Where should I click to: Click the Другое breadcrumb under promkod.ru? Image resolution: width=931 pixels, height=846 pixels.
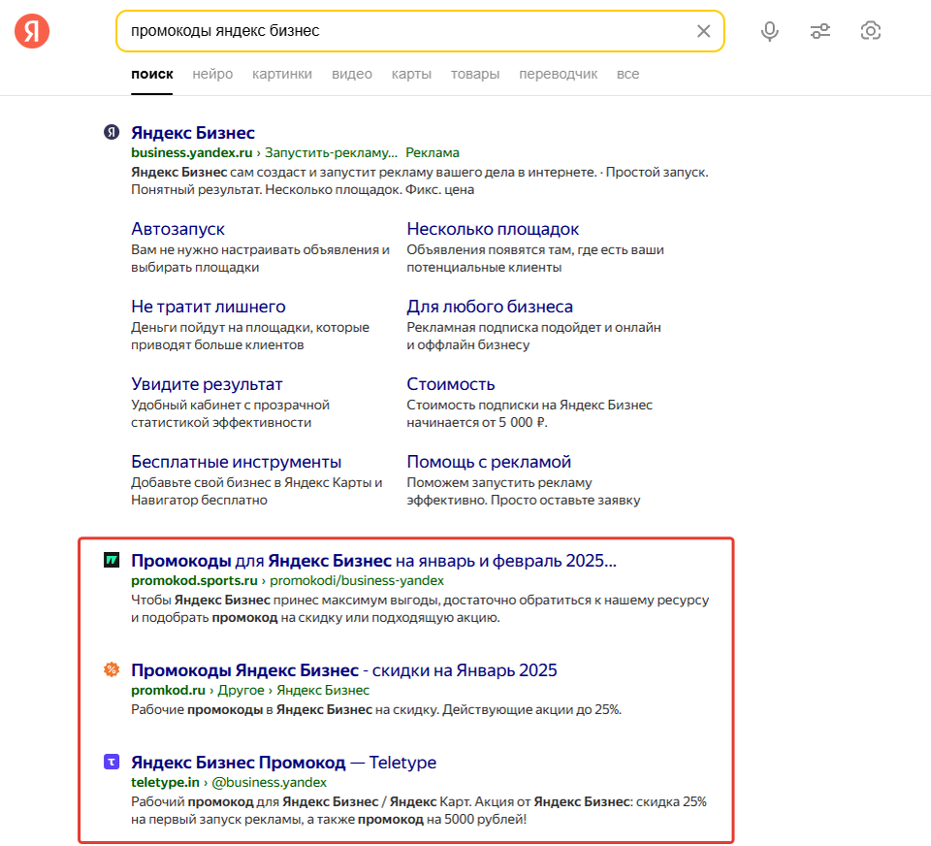[241, 691]
